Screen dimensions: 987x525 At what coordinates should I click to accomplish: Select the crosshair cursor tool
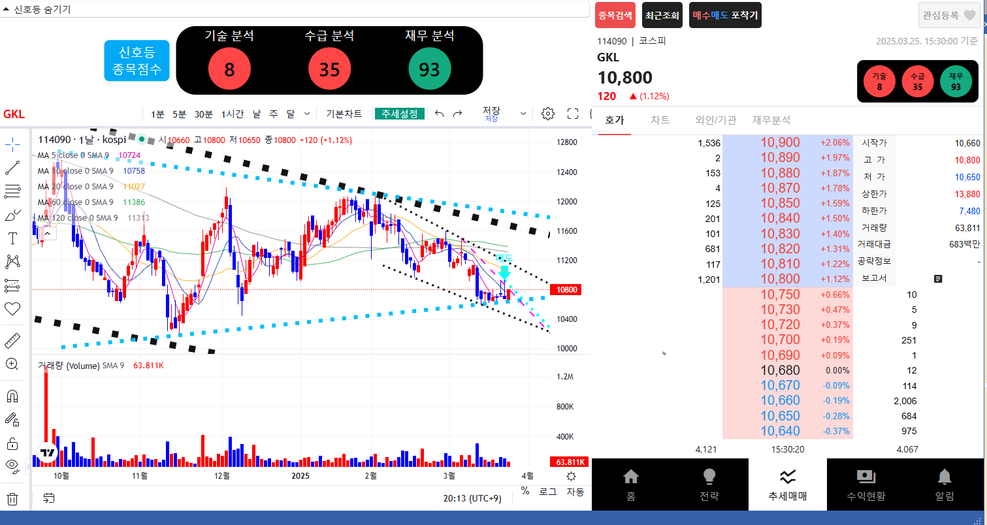pyautogui.click(x=12, y=144)
